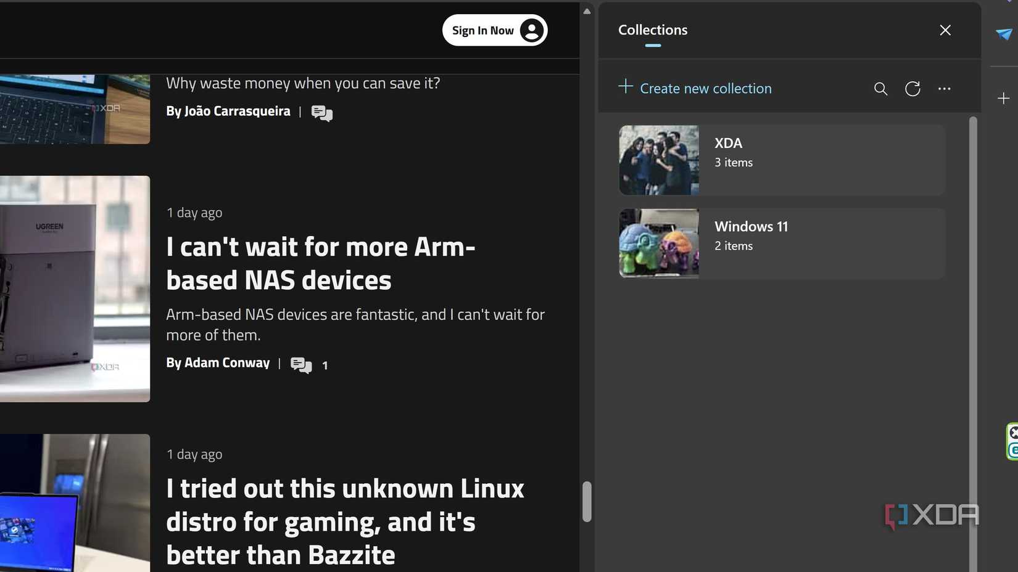Expand options with the three-dots control
The width and height of the screenshot is (1018, 572).
pos(944,89)
